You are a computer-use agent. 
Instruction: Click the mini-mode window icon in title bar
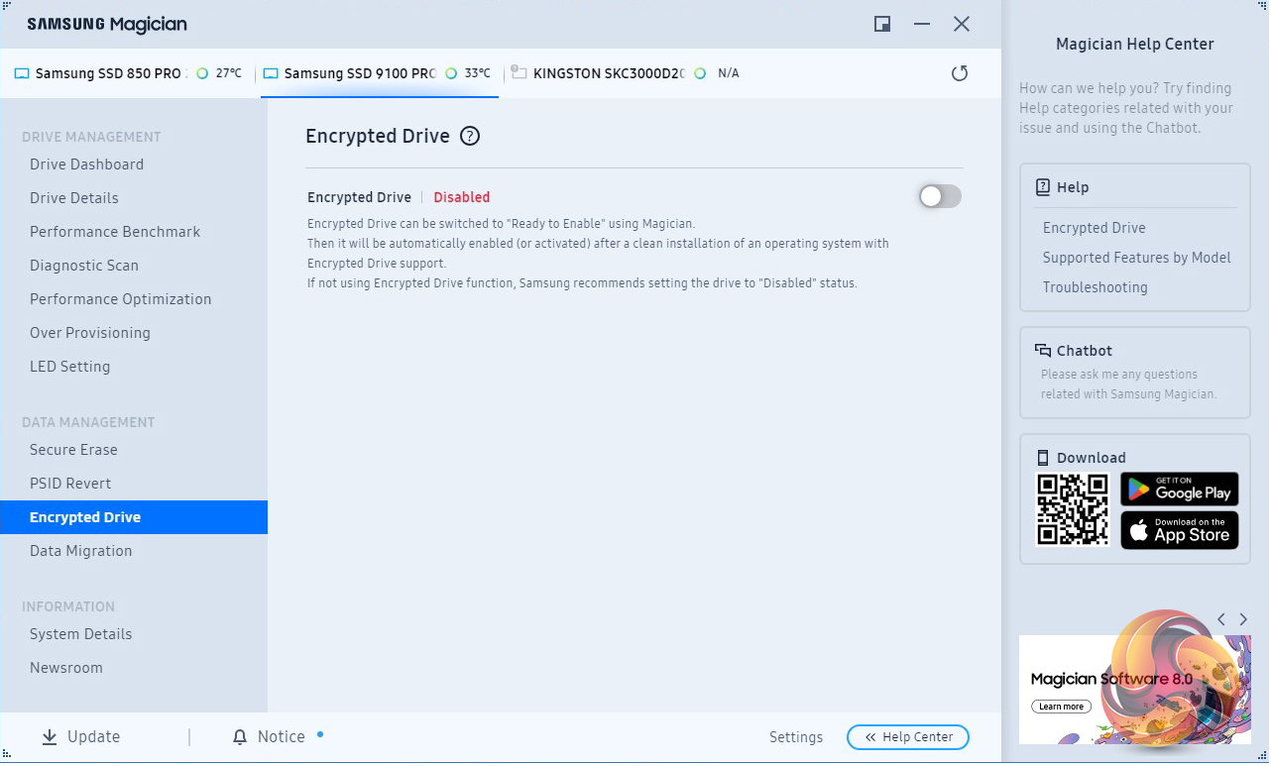click(882, 24)
